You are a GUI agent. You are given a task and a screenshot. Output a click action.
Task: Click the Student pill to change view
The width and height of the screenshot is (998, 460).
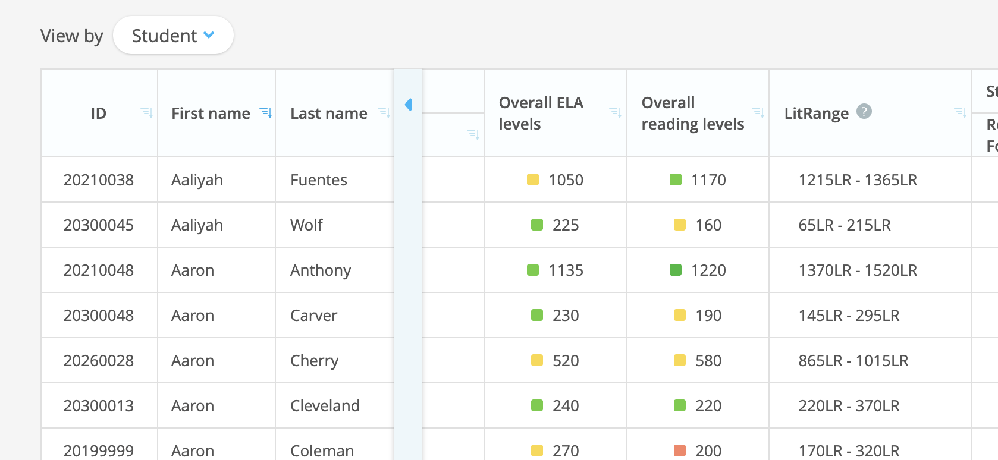point(173,36)
